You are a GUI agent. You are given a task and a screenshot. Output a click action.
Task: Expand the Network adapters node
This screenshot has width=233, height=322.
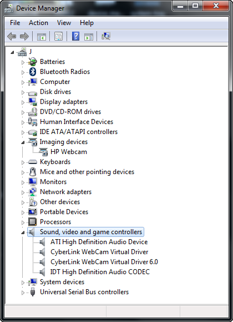(x=23, y=192)
